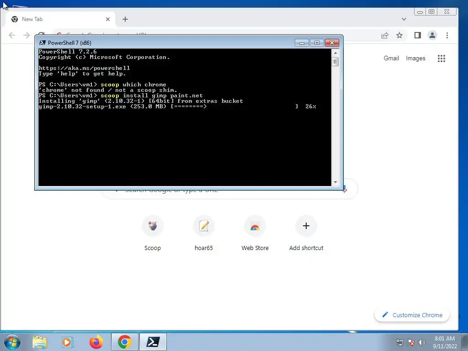Viewport: 468px width, 351px height.
Task: Click Customize Chrome button
Action: click(x=412, y=315)
